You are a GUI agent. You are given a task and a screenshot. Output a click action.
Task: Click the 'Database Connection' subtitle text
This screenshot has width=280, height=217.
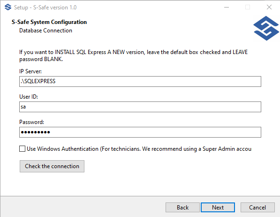click(x=45, y=31)
